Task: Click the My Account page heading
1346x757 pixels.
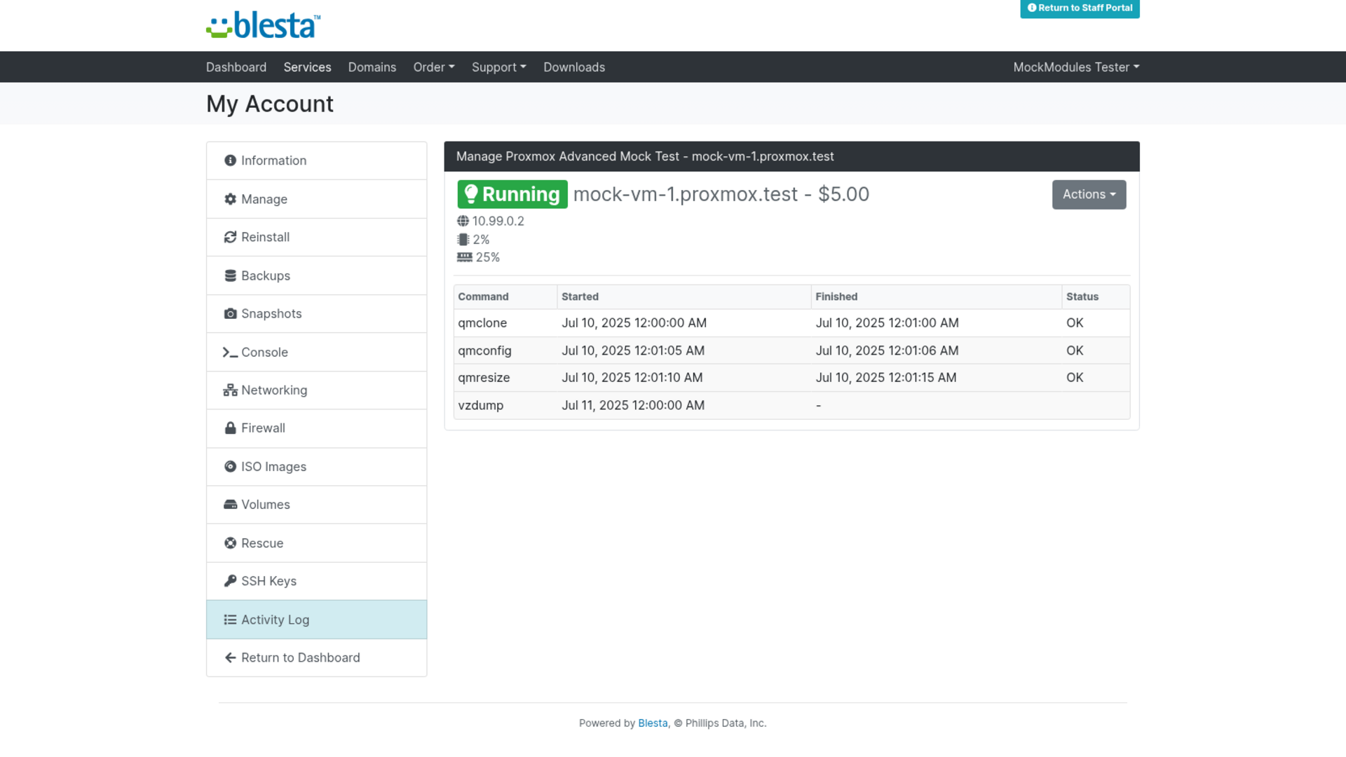Action: 270,104
